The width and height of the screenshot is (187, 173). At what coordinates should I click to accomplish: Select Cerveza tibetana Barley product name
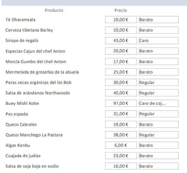(x=29, y=30)
